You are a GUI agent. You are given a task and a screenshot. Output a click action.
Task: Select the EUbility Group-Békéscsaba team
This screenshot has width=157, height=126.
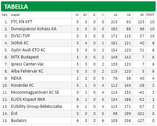36,107
